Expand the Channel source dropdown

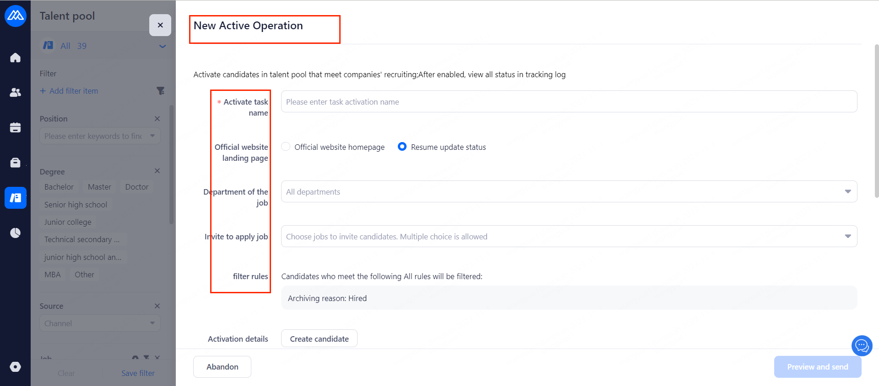(x=100, y=323)
